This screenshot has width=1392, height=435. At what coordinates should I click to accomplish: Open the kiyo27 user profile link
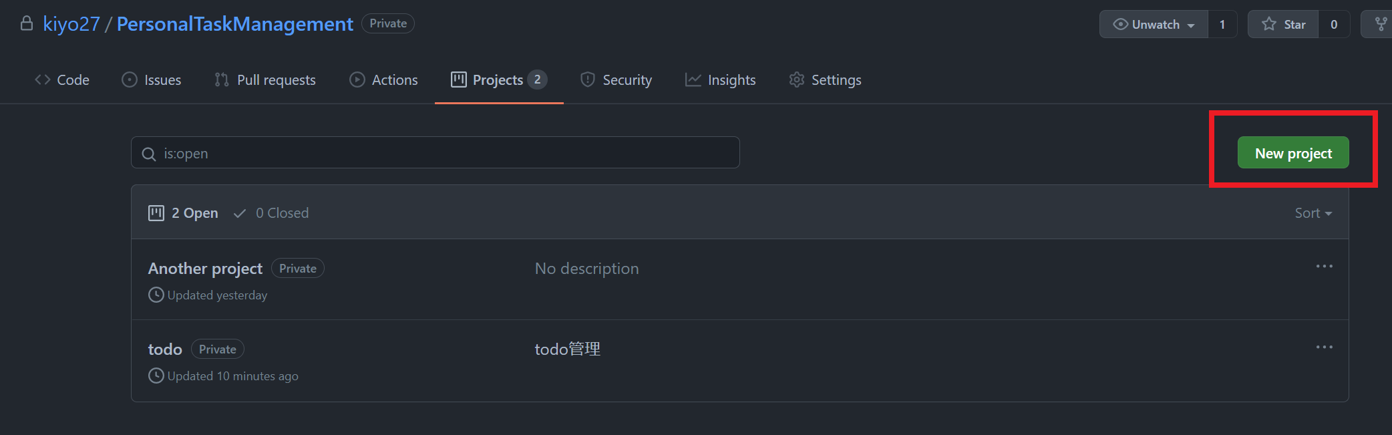(x=71, y=24)
